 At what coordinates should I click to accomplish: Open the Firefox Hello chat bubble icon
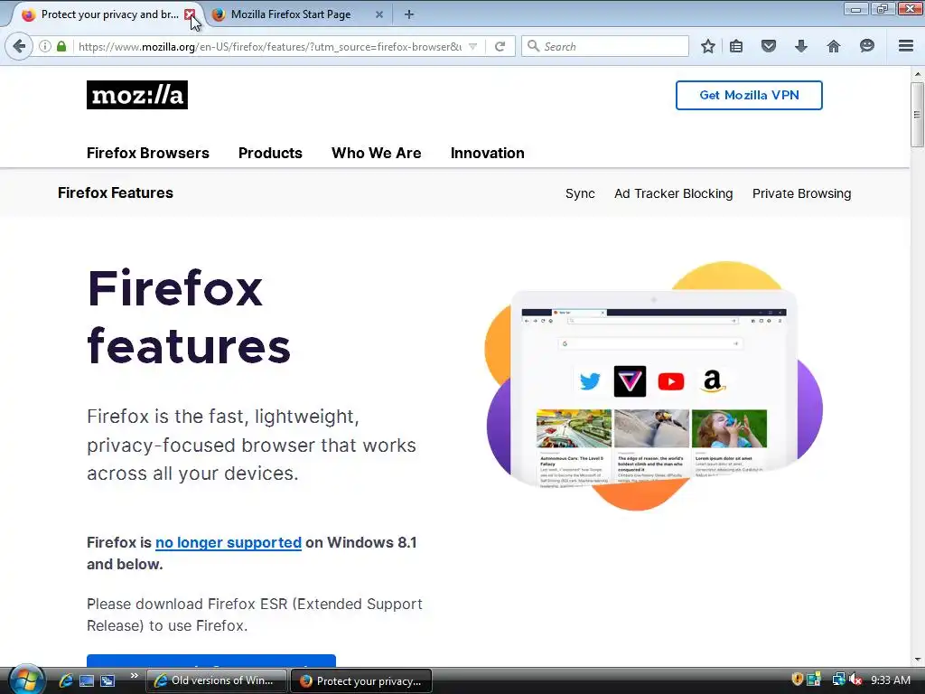click(866, 46)
